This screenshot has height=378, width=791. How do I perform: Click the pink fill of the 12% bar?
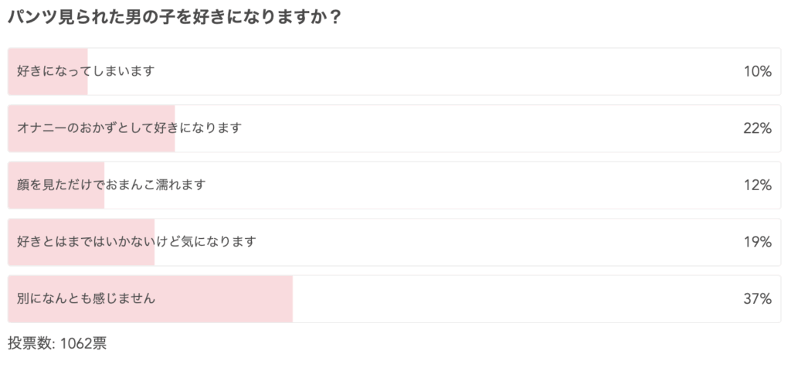pyautogui.click(x=56, y=186)
